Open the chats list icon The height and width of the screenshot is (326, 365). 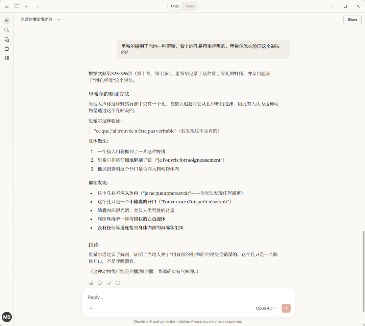[x=7, y=39]
